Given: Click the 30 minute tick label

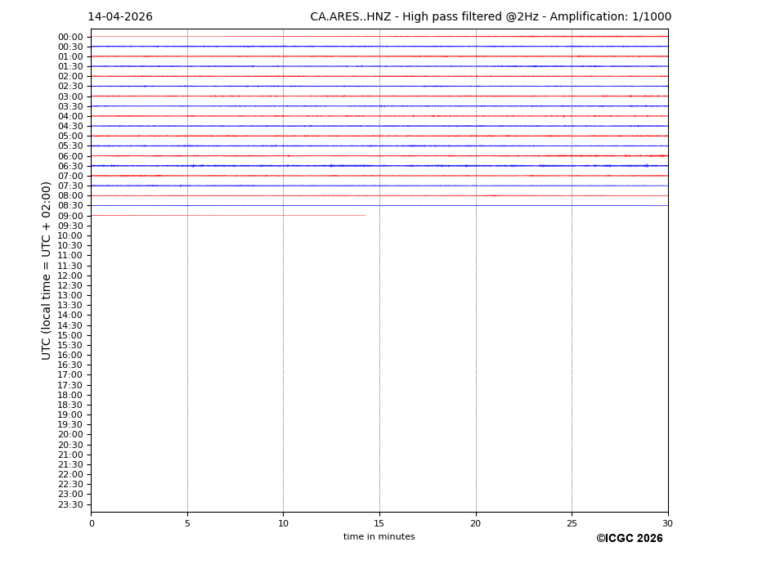Looking at the screenshot, I should (667, 524).
